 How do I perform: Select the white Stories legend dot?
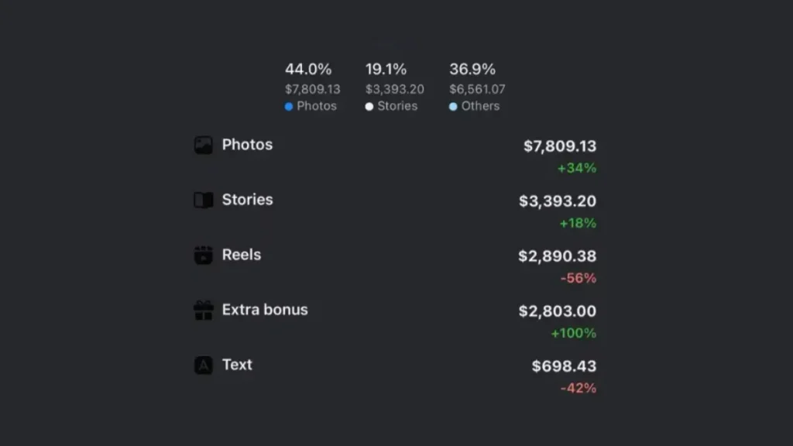coord(369,107)
